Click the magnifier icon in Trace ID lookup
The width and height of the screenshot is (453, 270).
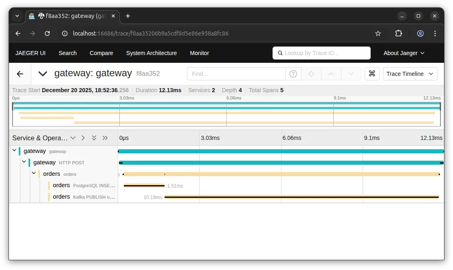[x=280, y=53]
